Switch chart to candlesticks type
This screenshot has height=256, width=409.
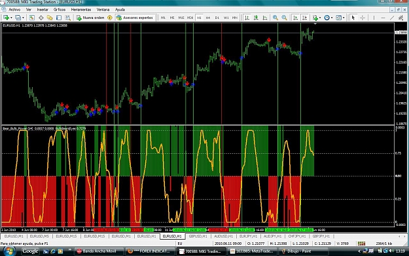256,18
